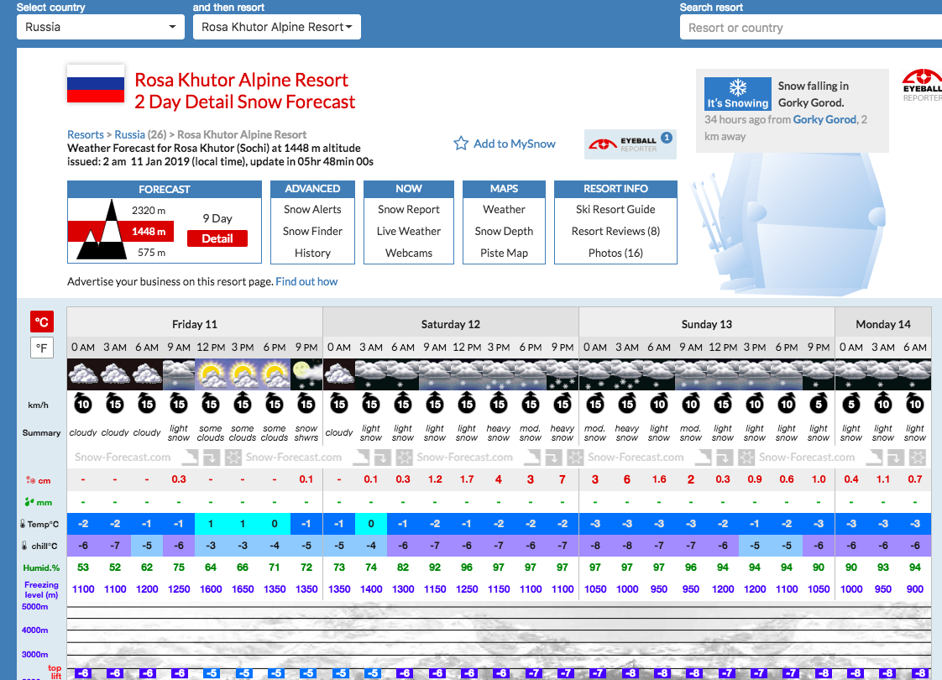
Task: Click the red Detail button
Action: coord(217,238)
